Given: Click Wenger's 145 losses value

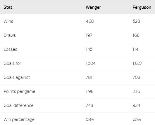Looking at the screenshot, I should click(89, 49).
